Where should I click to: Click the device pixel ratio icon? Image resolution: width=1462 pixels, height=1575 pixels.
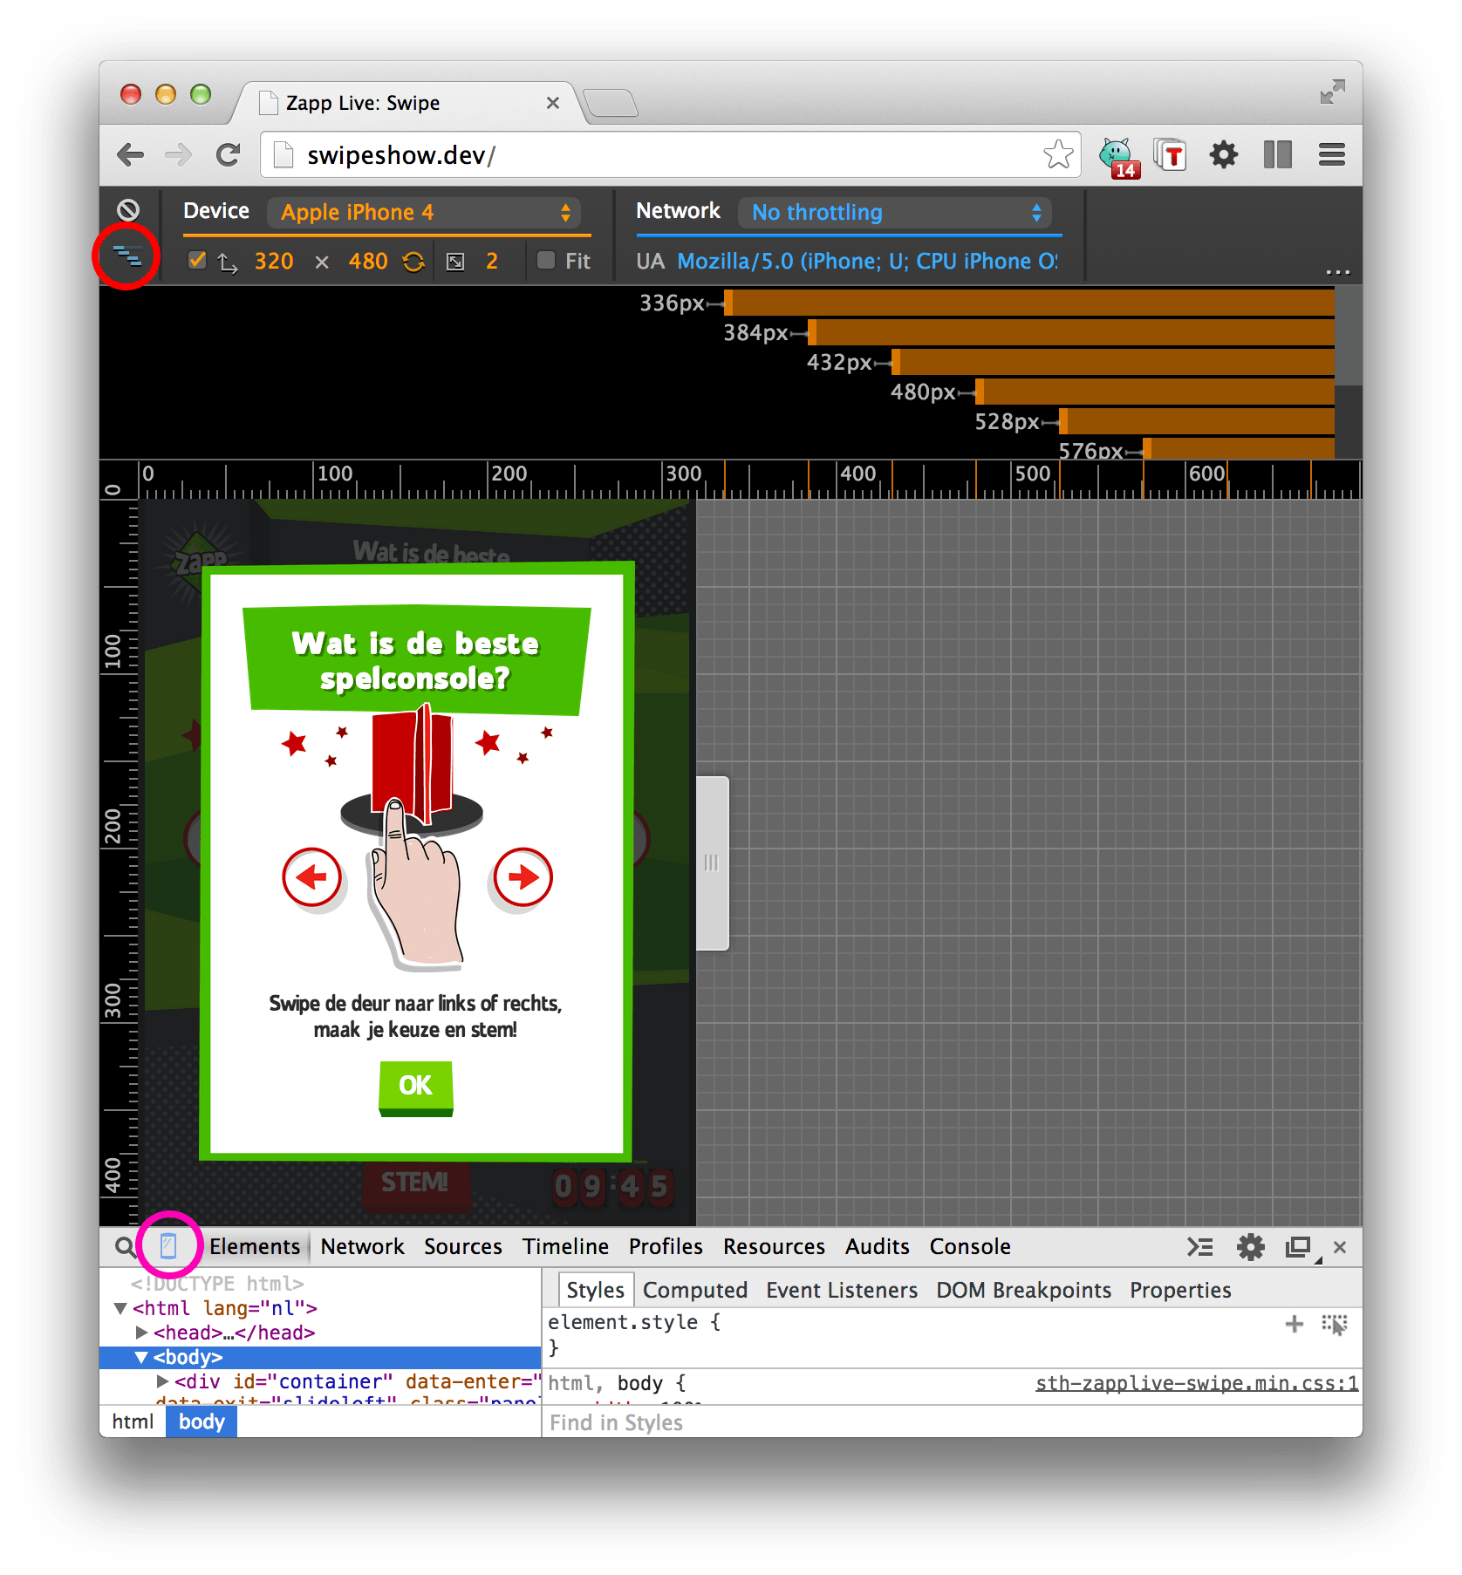[455, 261]
